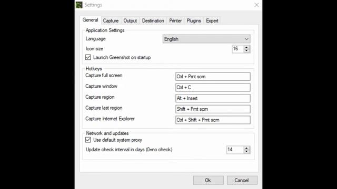Increase update check interval with up arrow
Image resolution: width=337 pixels, height=189 pixels.
246,148
